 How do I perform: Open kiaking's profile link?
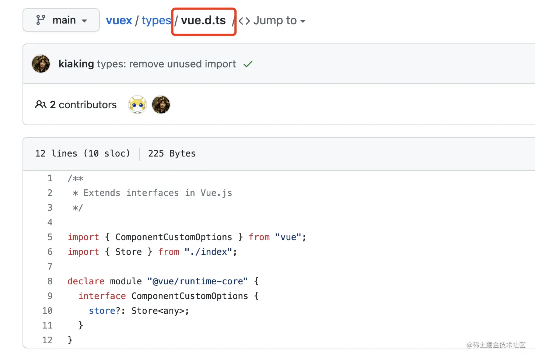tap(76, 64)
